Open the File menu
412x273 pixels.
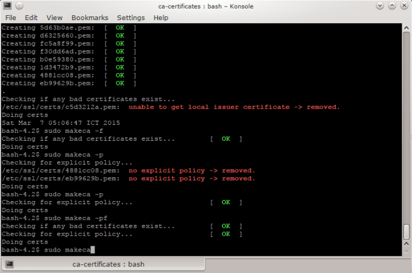click(x=11, y=18)
